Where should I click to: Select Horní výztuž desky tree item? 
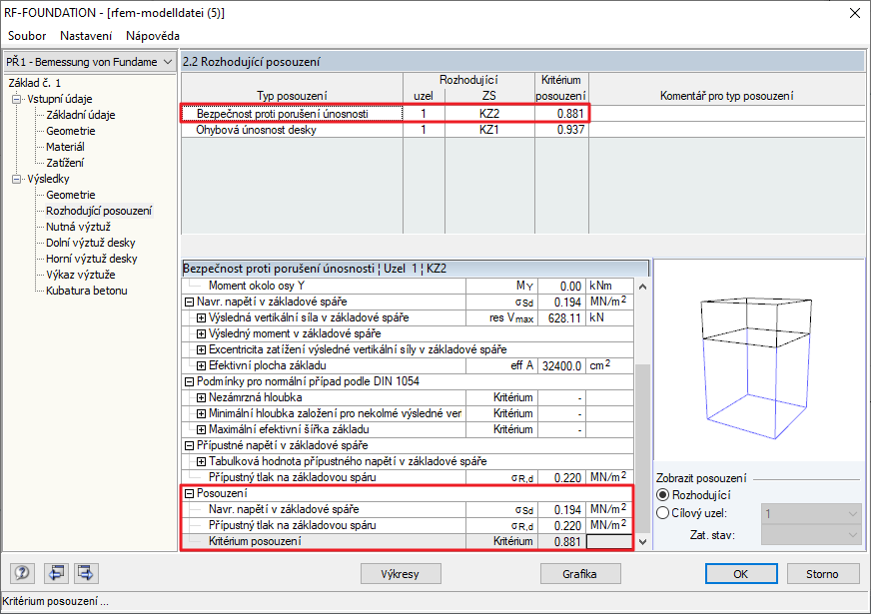click(92, 259)
